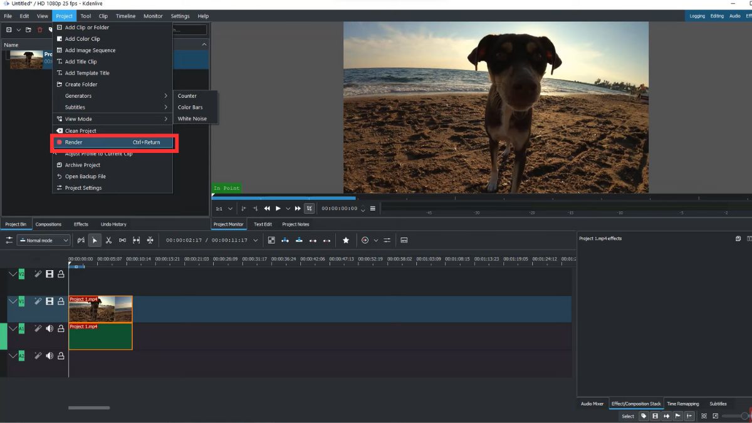Toggle the monitor crop/edit mode icon
Screen dimensions: 752x423
point(309,209)
